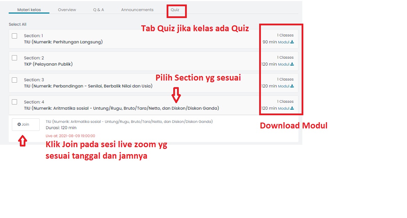
Task: Tick the Section 4 checkbox
Action: pos(15,102)
